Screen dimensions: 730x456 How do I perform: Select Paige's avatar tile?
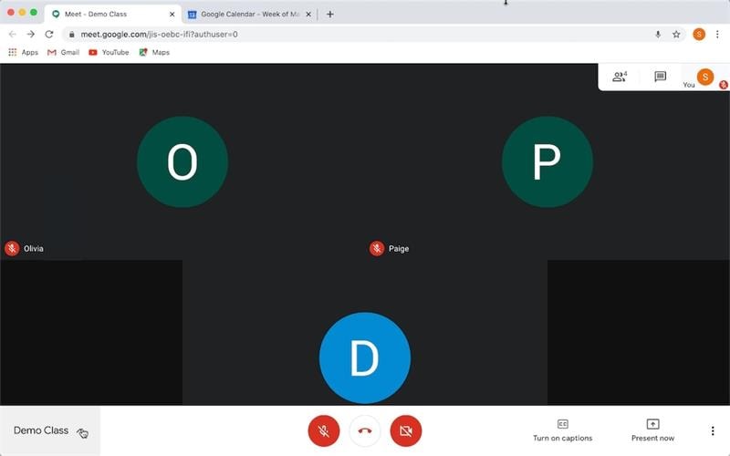click(x=547, y=161)
